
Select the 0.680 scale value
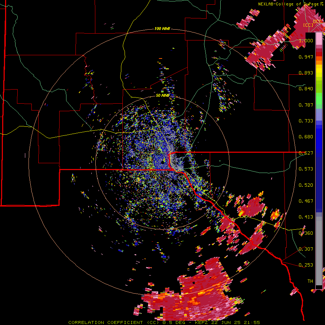(x=306, y=137)
